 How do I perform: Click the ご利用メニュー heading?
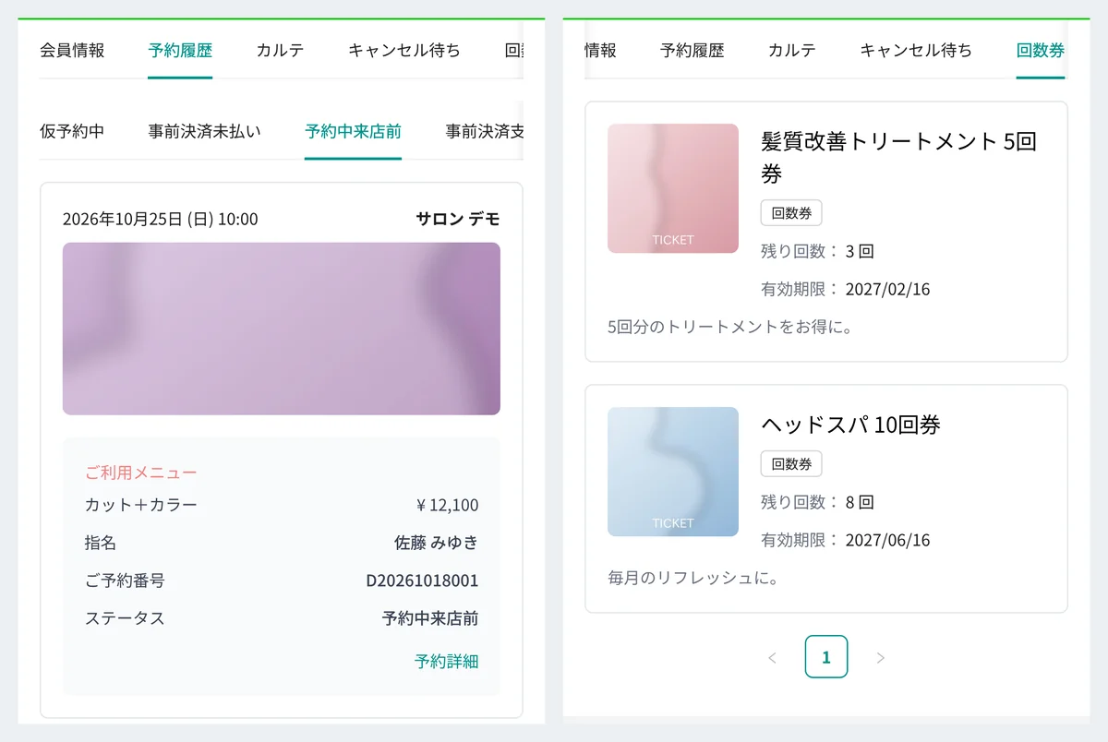[x=141, y=473]
